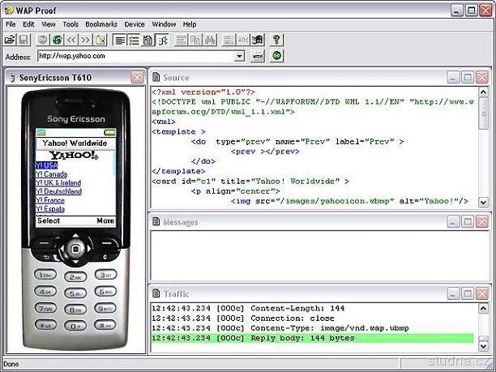Click the green Reload icon
This screenshot has width=496, height=372.
[x=58, y=40]
